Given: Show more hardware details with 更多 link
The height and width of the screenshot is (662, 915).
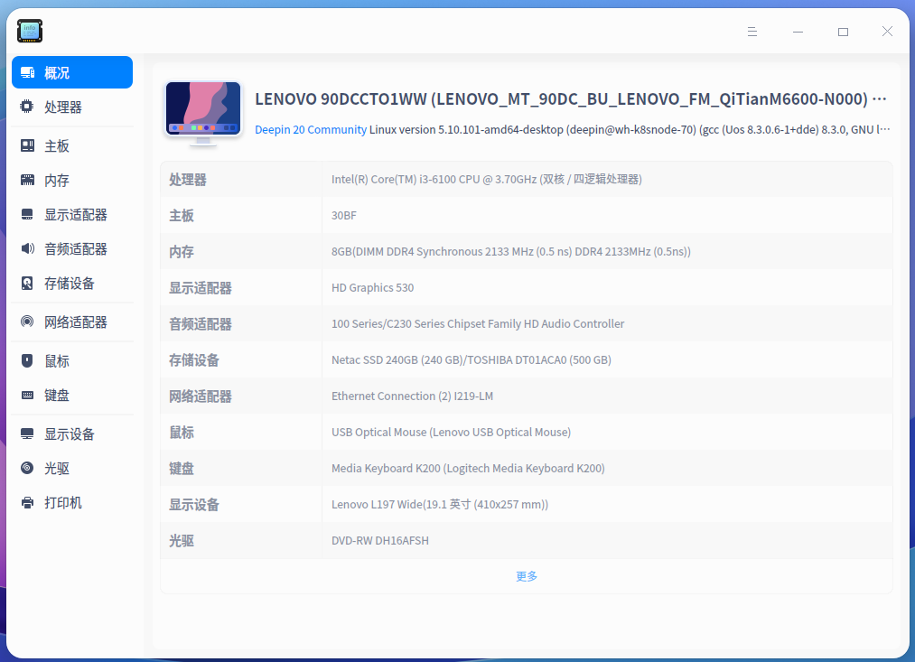Looking at the screenshot, I should (527, 575).
